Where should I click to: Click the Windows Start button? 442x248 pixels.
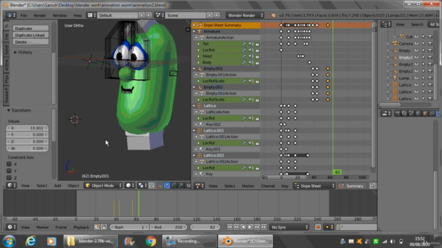coord(9,241)
